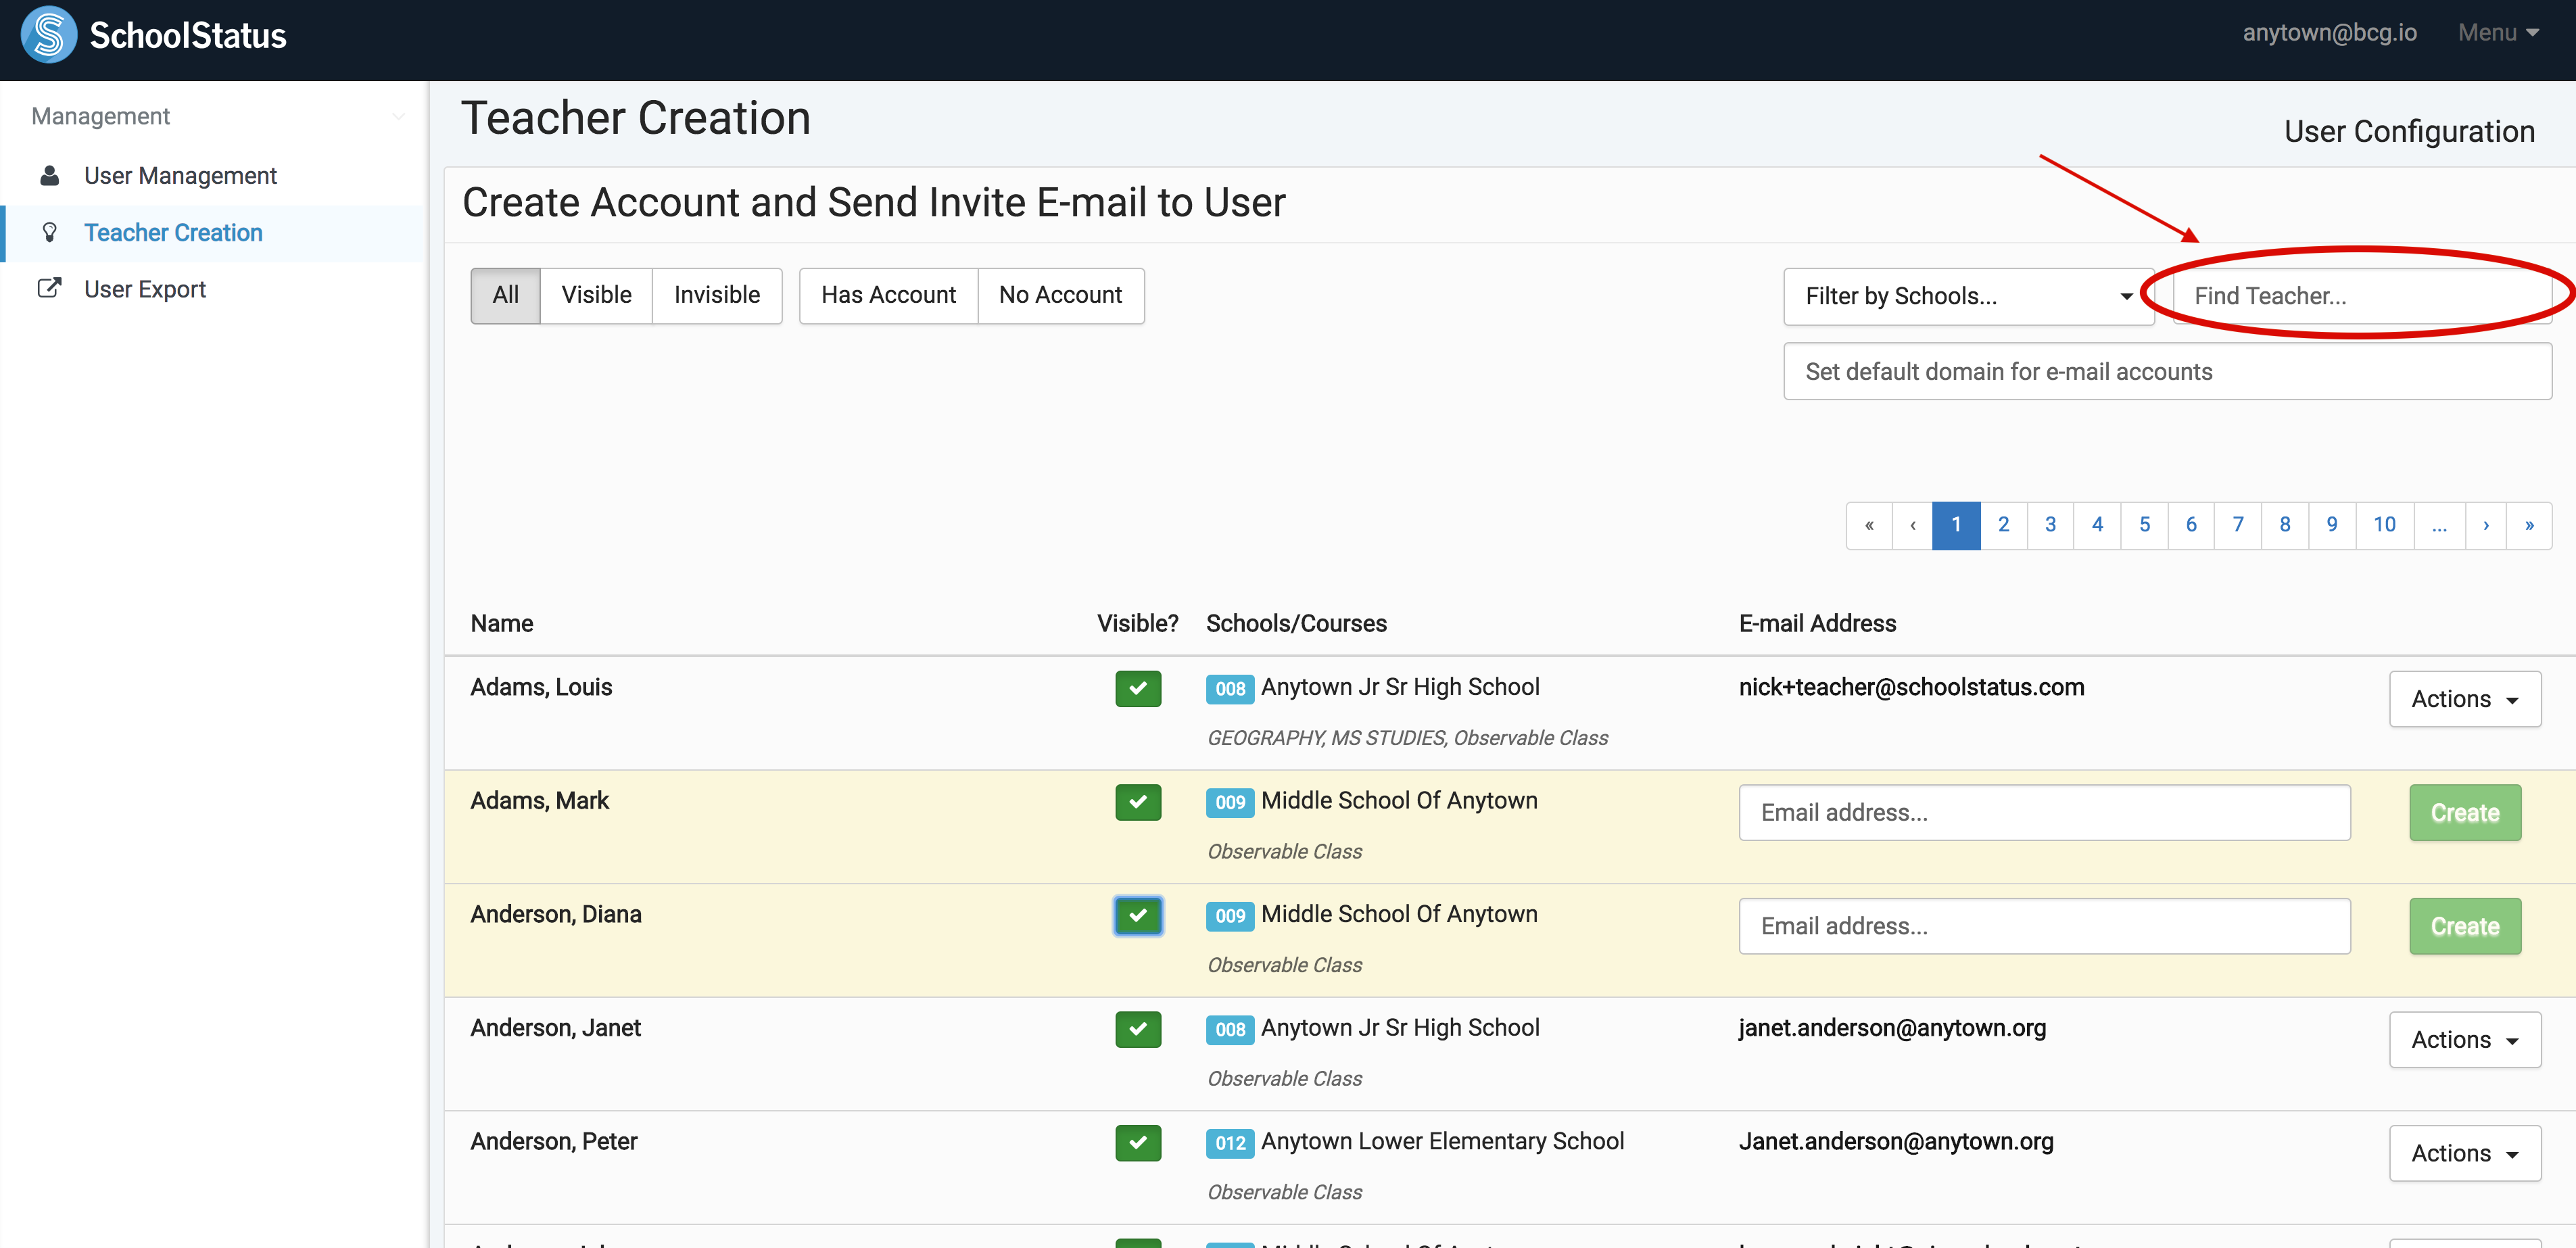2576x1248 pixels.
Task: Click the default e-mail domain field
Action: tap(2167, 372)
